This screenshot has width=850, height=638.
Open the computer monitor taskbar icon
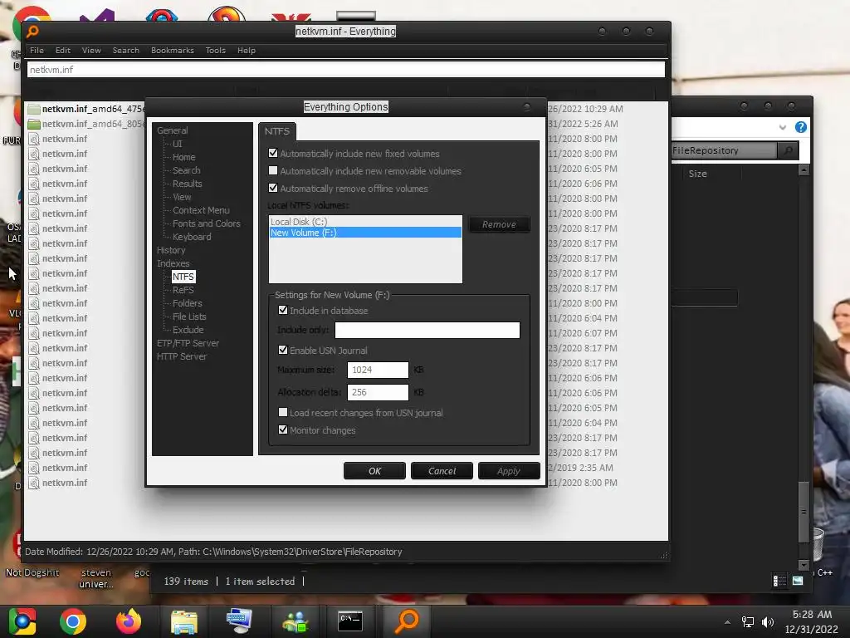[239, 621]
